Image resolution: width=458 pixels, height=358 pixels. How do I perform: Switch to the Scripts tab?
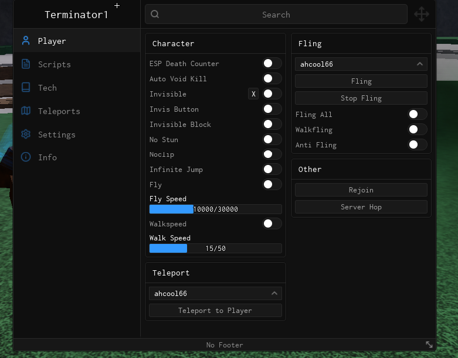click(x=77, y=64)
